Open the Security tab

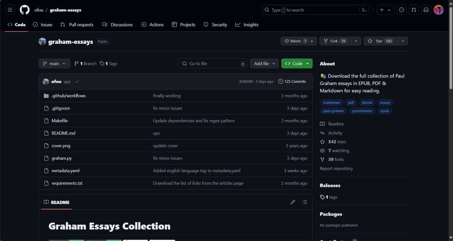click(x=215, y=25)
